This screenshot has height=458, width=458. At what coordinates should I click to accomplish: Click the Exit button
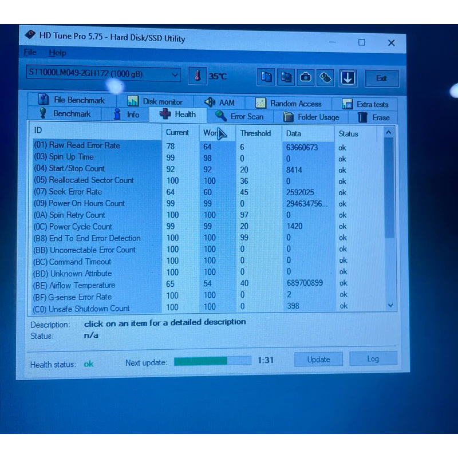point(381,78)
